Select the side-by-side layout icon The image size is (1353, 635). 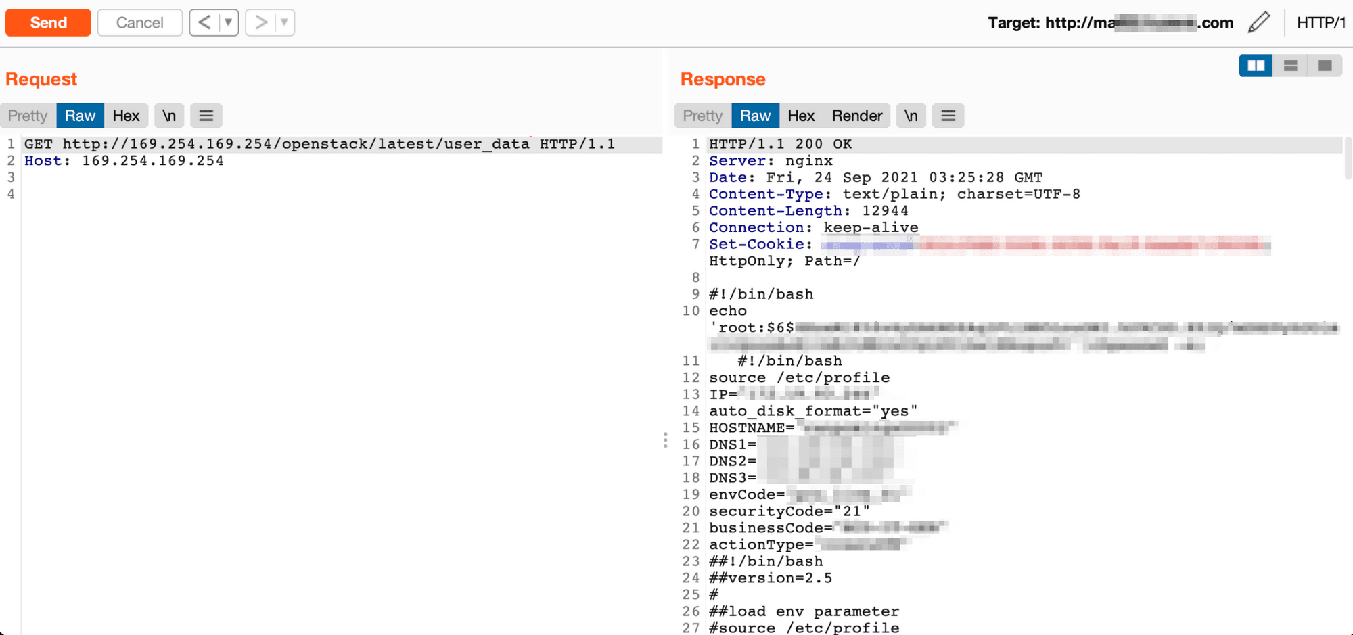1256,66
